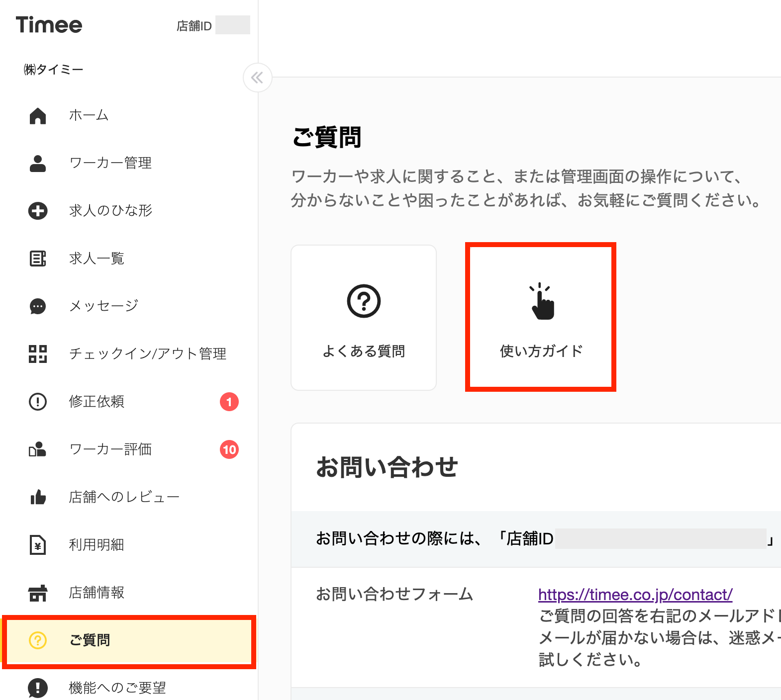The width and height of the screenshot is (781, 700).
Task: Open よくある質問 card
Action: [364, 318]
